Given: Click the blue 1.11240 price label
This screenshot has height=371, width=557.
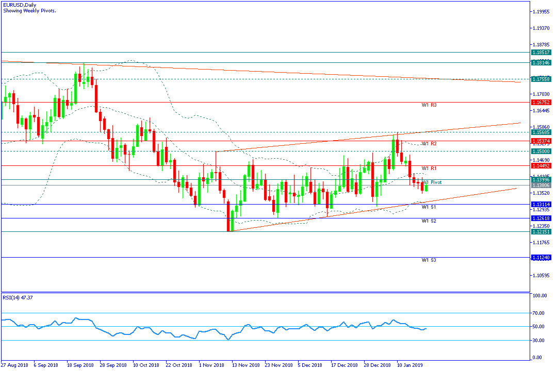Looking at the screenshot, I should (x=541, y=258).
